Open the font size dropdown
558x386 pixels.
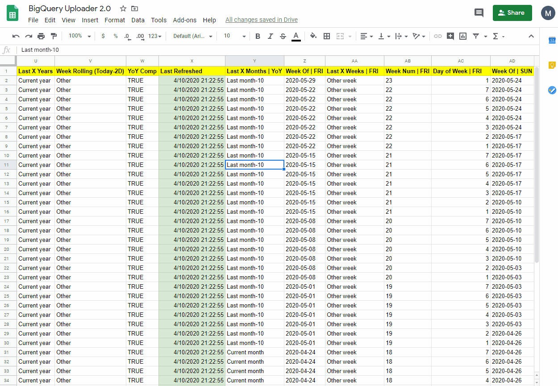(235, 36)
